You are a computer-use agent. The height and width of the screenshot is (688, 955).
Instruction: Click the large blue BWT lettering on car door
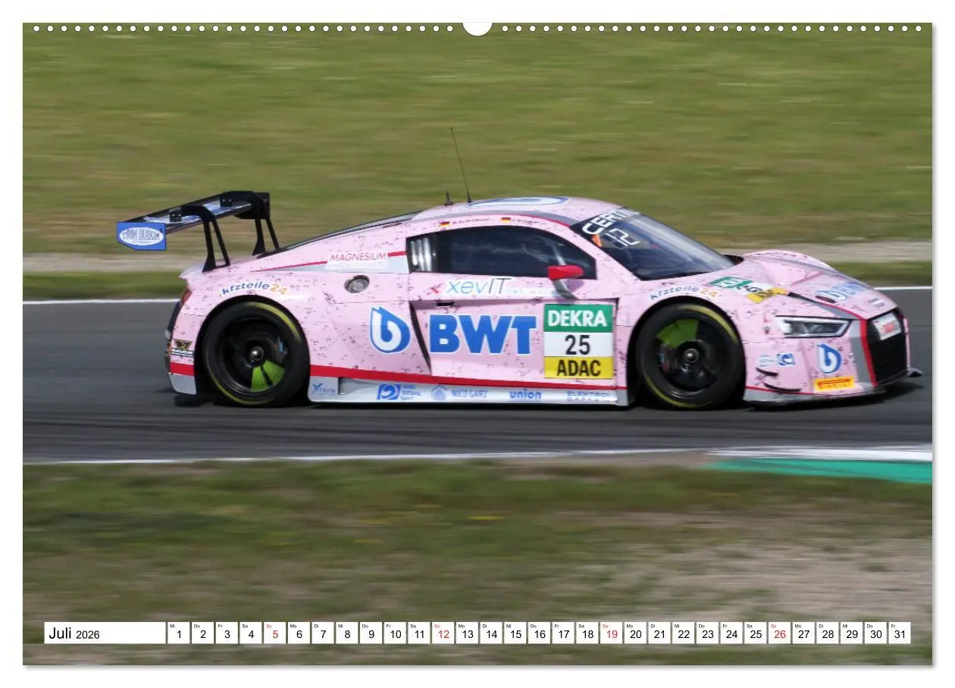pyautogui.click(x=483, y=334)
